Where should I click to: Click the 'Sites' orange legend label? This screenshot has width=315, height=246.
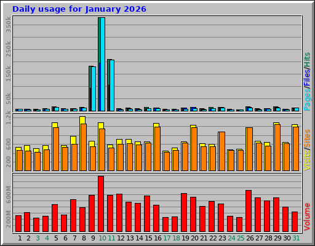point(307,139)
